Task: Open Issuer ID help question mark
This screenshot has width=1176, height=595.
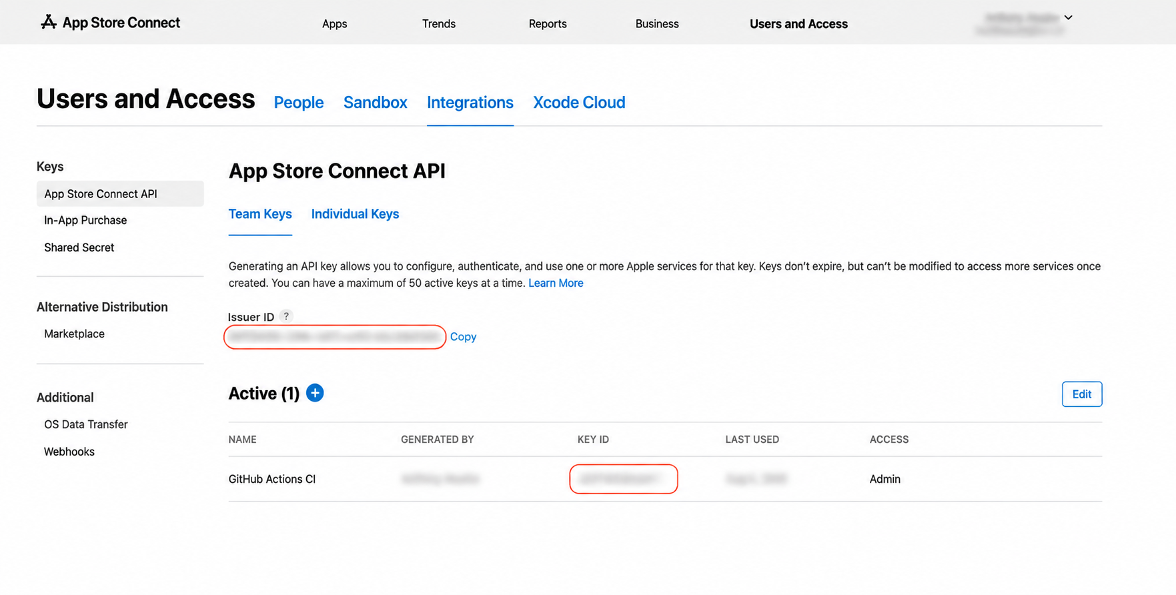Action: click(x=286, y=316)
